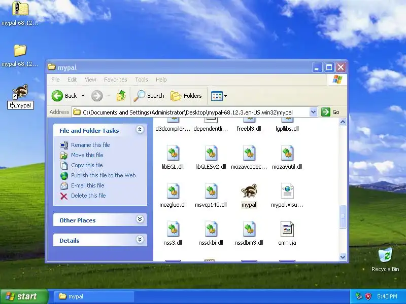This screenshot has width=406, height=304.
Task: Open the Favorites menu
Action: pyautogui.click(x=116, y=80)
